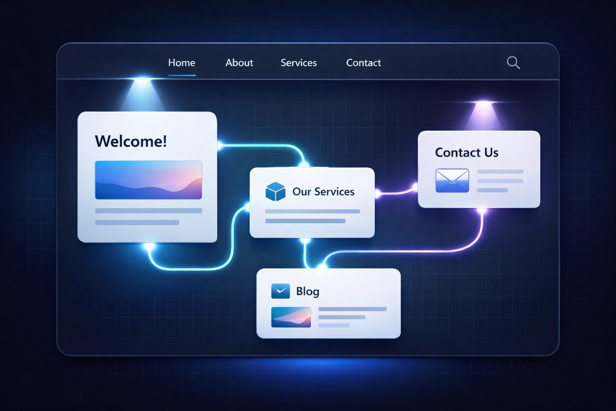Open the Our Services card

click(312, 203)
